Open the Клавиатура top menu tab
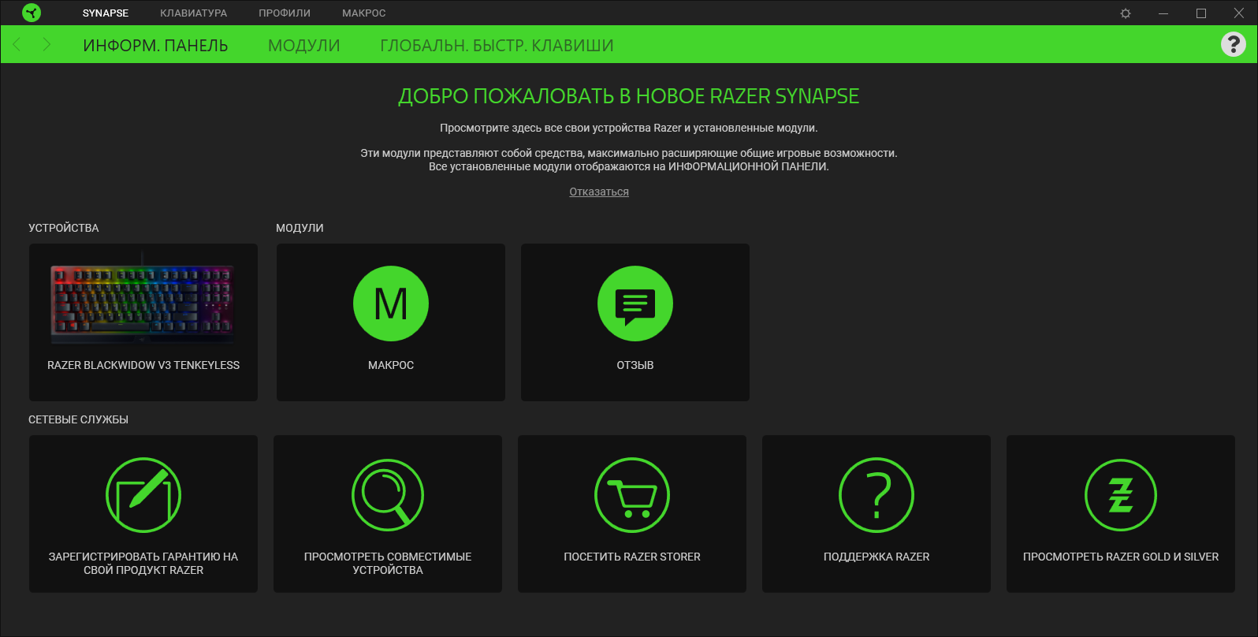This screenshot has width=1258, height=637. point(193,13)
